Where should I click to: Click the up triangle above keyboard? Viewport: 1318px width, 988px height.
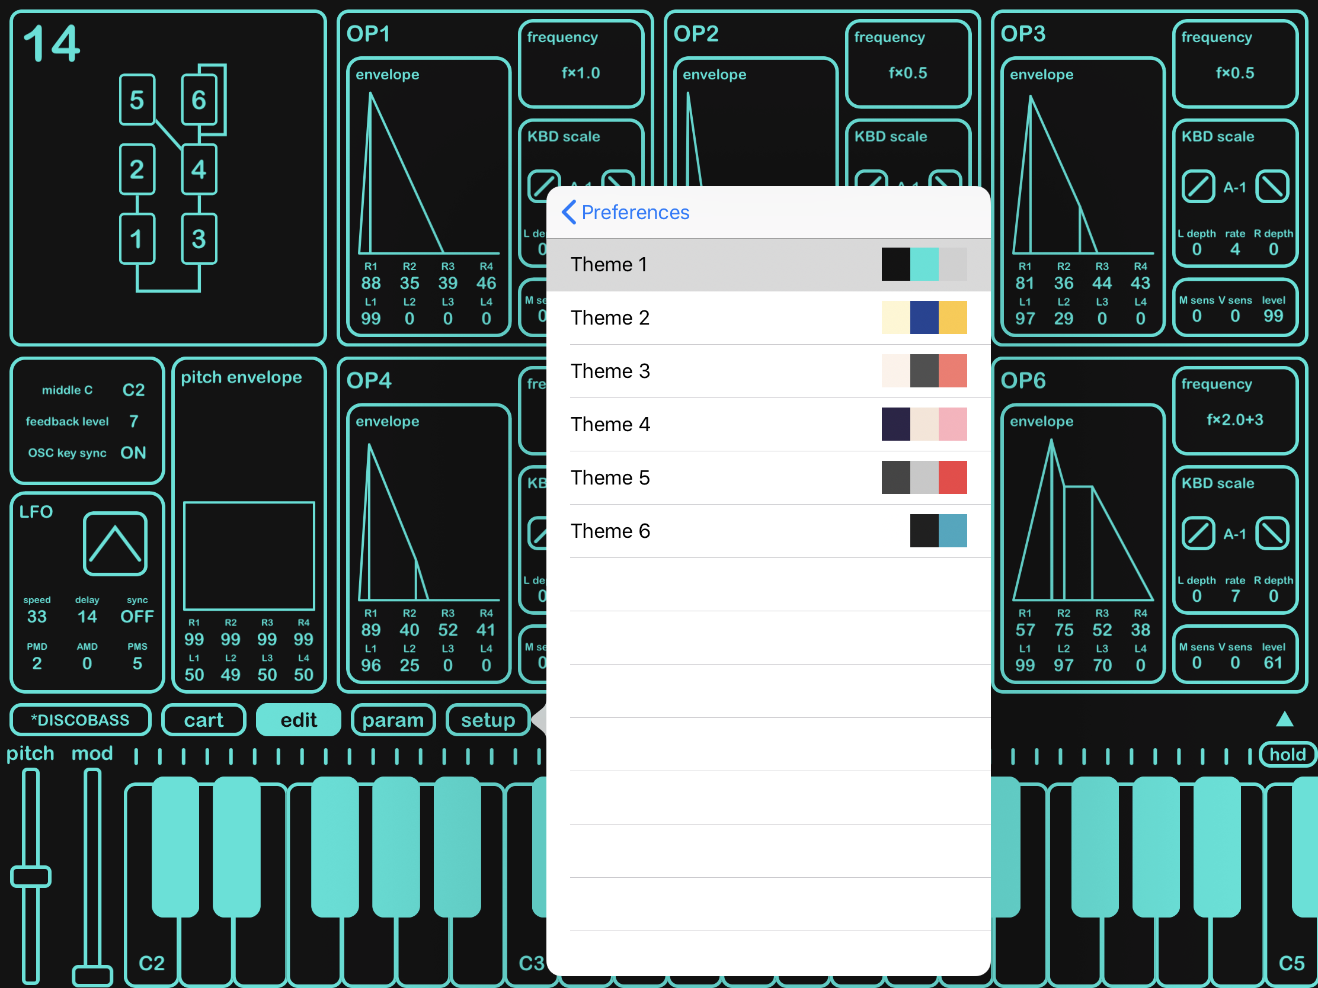point(1284,720)
